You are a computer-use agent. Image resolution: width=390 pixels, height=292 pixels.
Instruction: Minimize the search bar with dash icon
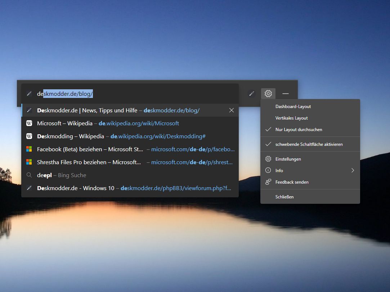coord(286,94)
